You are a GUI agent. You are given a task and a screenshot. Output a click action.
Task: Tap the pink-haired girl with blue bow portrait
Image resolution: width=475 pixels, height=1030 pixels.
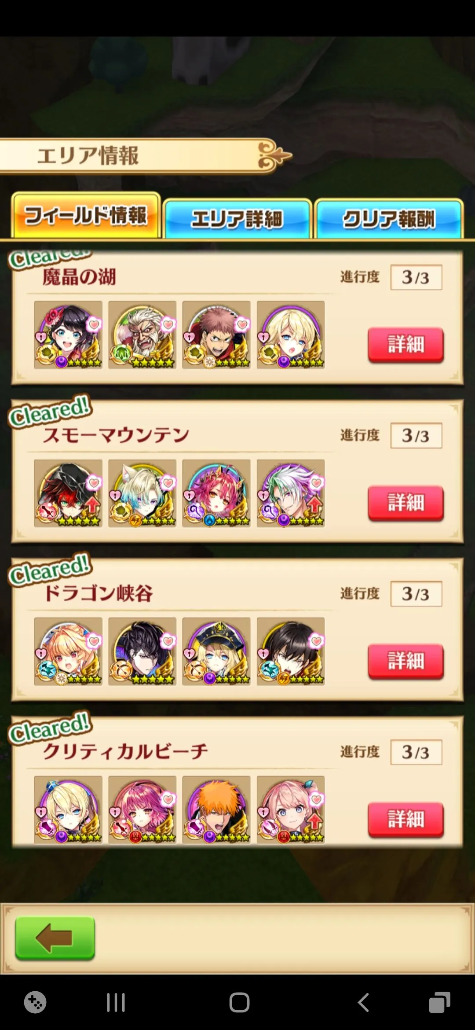click(x=291, y=810)
